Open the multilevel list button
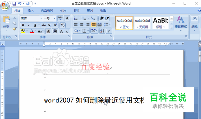 coord(94,18)
